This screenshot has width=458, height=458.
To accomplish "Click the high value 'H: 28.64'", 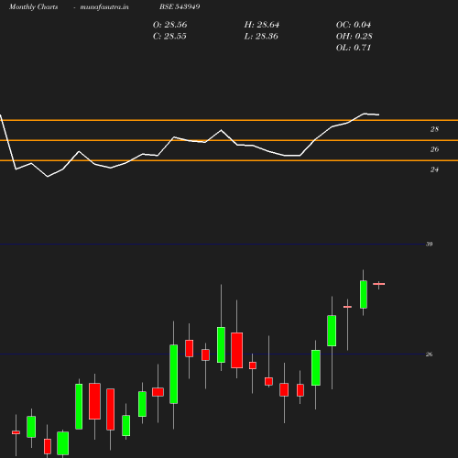I will click(262, 25).
